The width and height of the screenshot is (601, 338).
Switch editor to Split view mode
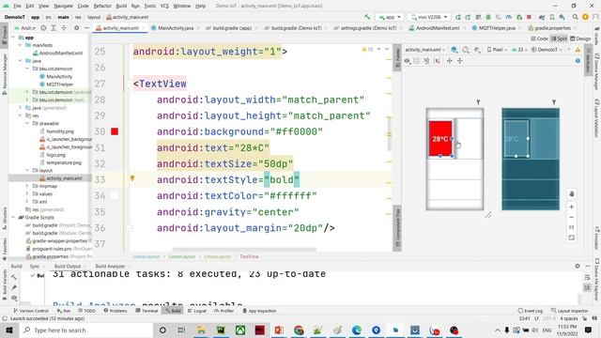coord(560,38)
